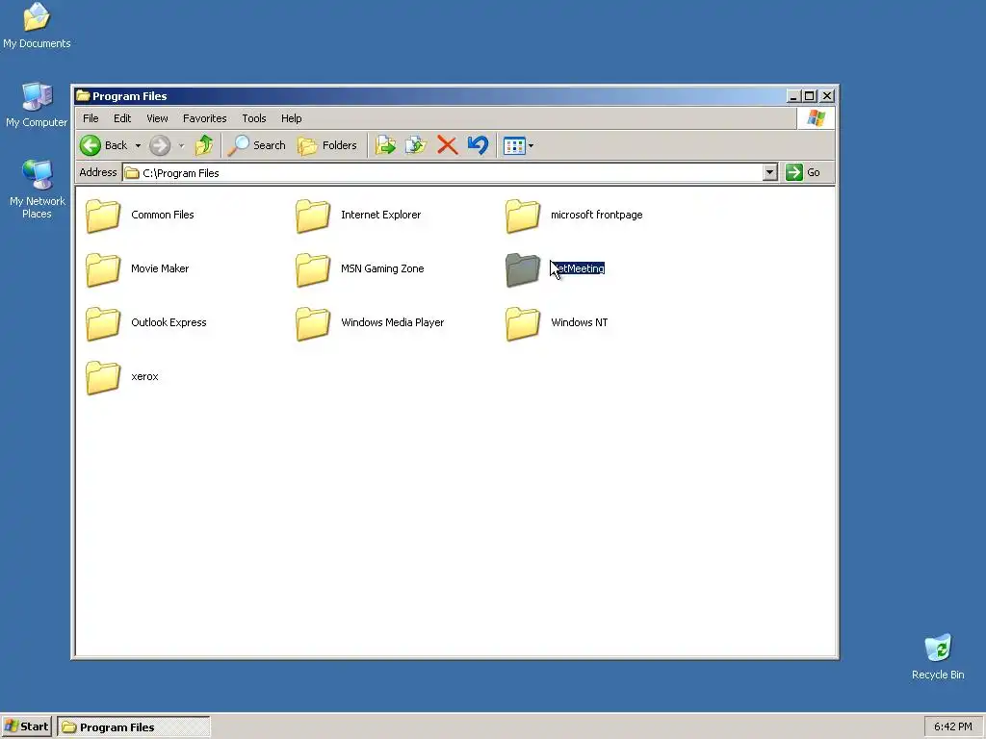The image size is (986, 739).
Task: Click the "Internet Explorer" label text
Action: tap(380, 215)
